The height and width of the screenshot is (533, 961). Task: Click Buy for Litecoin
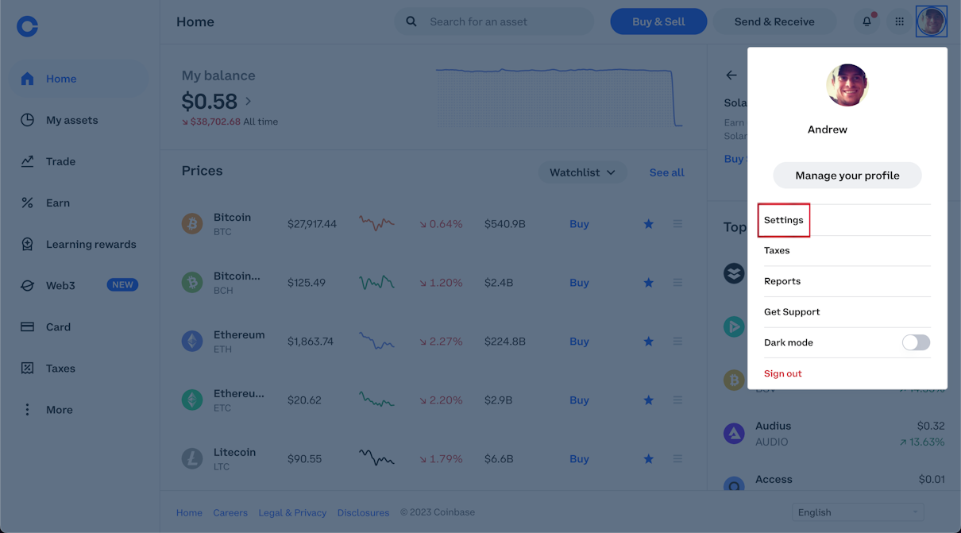(x=579, y=459)
